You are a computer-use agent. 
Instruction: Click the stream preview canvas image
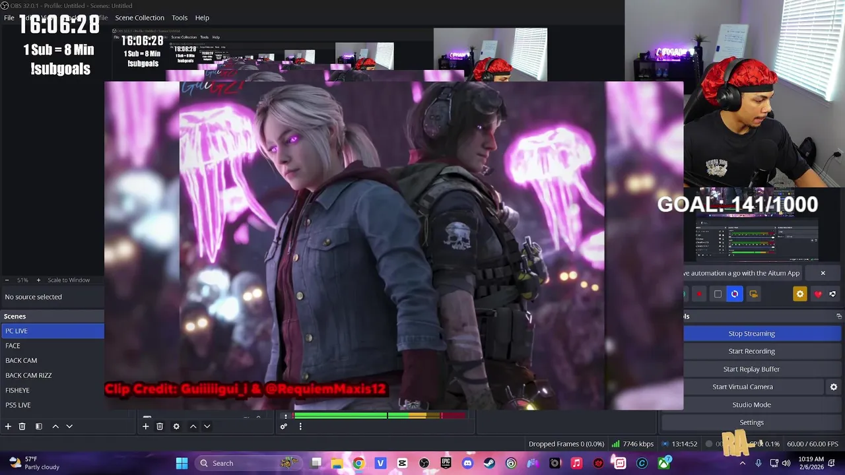393,245
